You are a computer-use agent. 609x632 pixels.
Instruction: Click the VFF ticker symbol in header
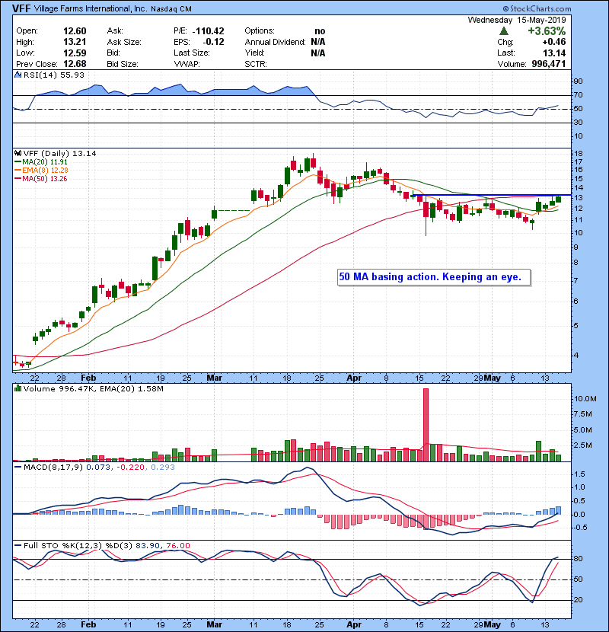[x=21, y=8]
